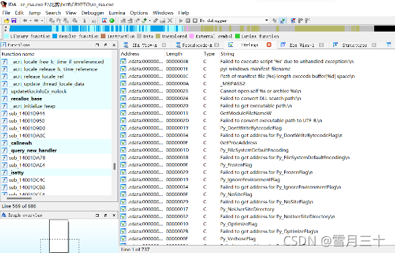Open the Debugger menu
Viewport: 395px width, 253px height.
[93, 13]
